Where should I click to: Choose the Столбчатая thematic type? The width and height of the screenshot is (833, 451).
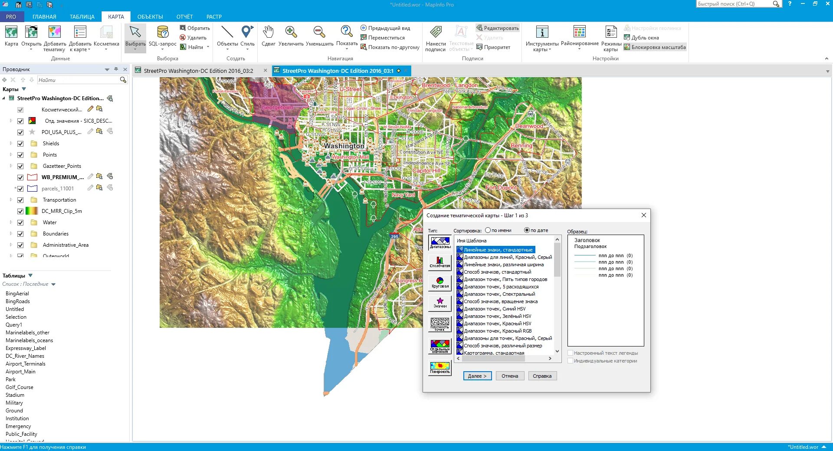point(440,262)
